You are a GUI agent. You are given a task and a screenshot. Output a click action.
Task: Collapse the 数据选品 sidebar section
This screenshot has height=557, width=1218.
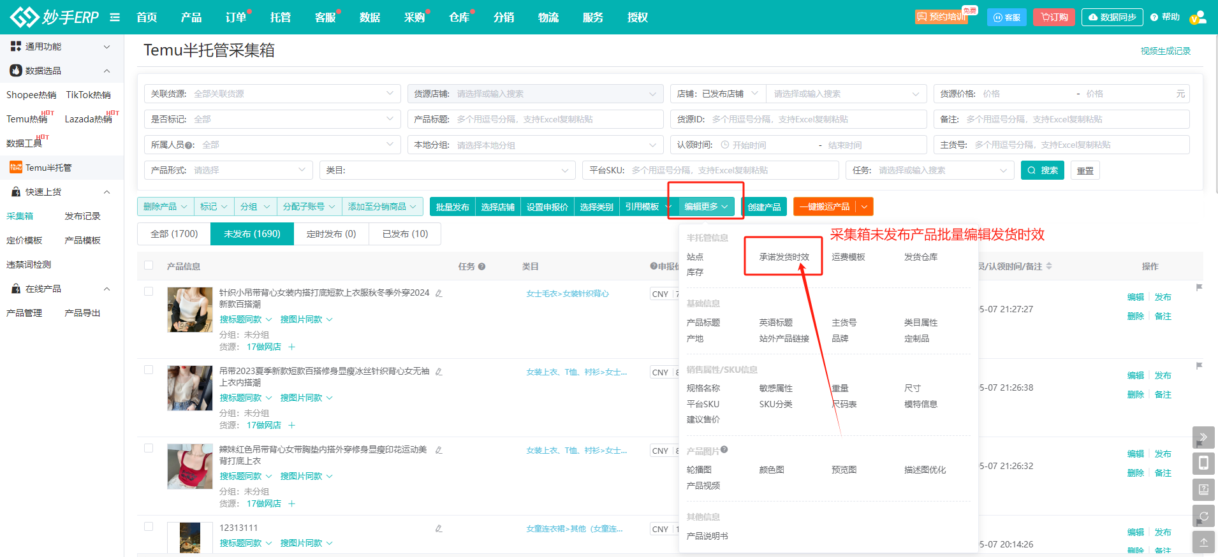107,71
